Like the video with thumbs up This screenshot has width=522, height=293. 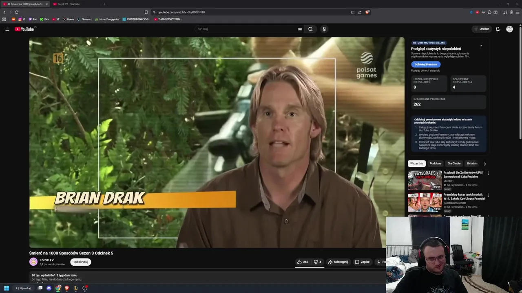click(303, 262)
